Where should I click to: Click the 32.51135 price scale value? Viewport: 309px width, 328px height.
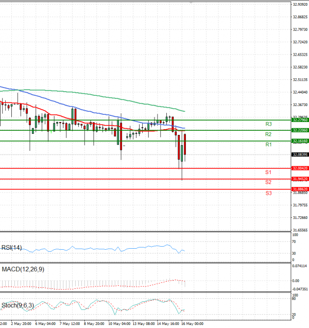pyautogui.click(x=300, y=80)
